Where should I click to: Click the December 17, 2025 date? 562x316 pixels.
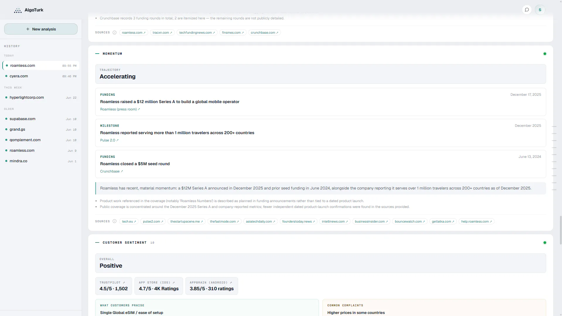(525, 95)
